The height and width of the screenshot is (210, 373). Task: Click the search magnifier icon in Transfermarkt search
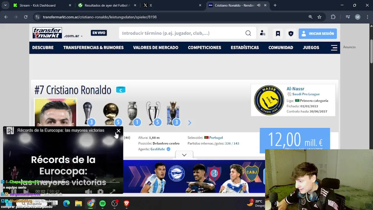click(248, 33)
